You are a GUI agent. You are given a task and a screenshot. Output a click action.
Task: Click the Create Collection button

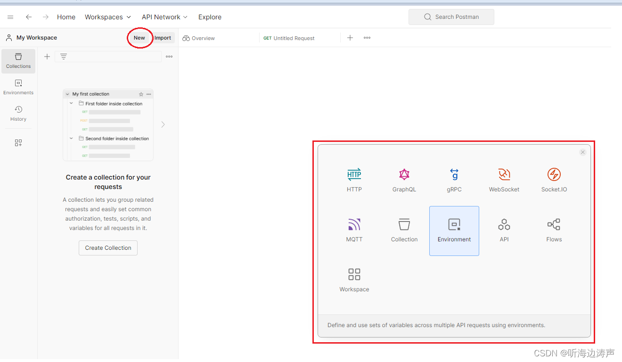click(108, 248)
